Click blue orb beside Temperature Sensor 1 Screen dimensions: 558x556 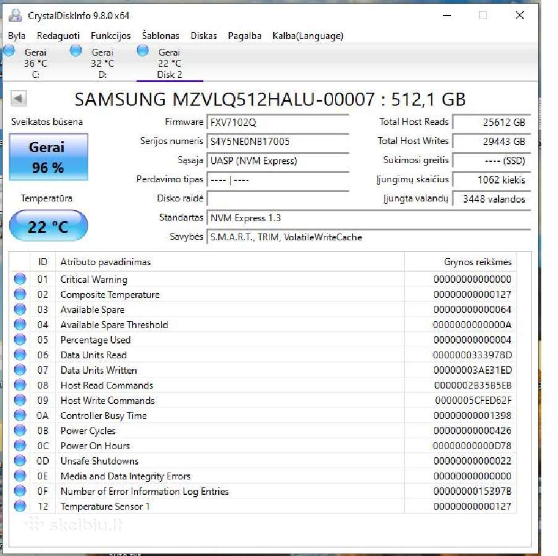[20, 506]
